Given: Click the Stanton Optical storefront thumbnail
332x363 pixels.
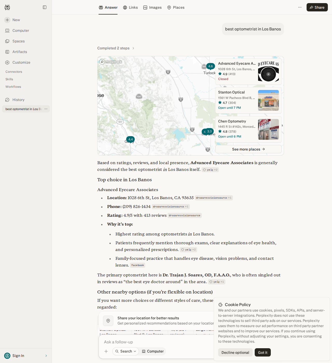Looking at the screenshot, I should pos(268,100).
